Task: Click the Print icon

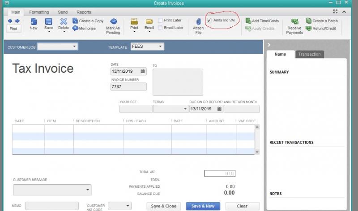Action: click(134, 21)
